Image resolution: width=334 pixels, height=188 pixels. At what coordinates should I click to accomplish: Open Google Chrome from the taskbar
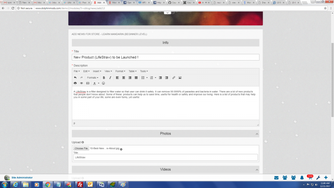48,185
